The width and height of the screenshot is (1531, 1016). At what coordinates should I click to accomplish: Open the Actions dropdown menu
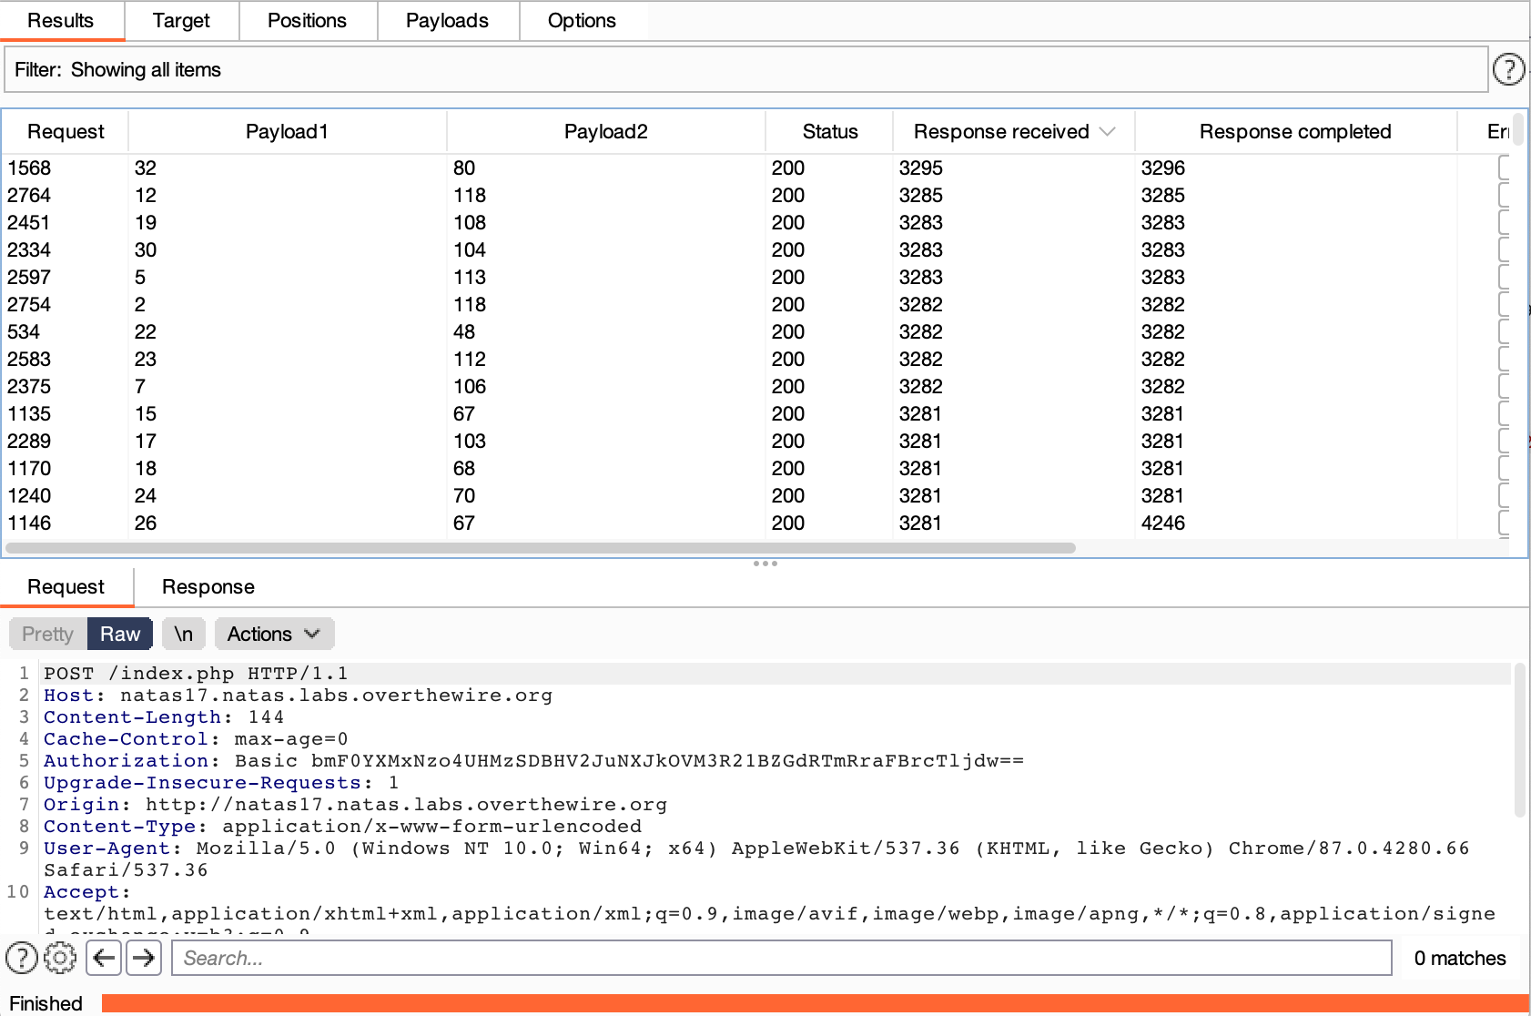pos(274,634)
